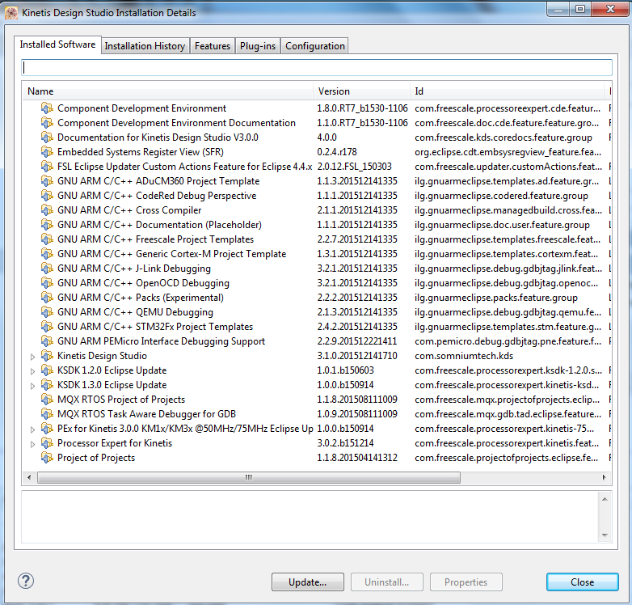Click the Kinetis Design Studio feature icon

(x=47, y=356)
